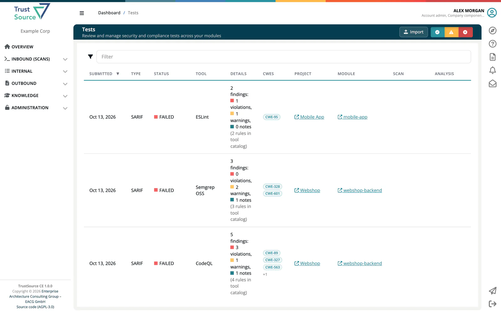Expand the Knowledge menu chevron
Viewport: 501px width, 313px height.
click(65, 96)
